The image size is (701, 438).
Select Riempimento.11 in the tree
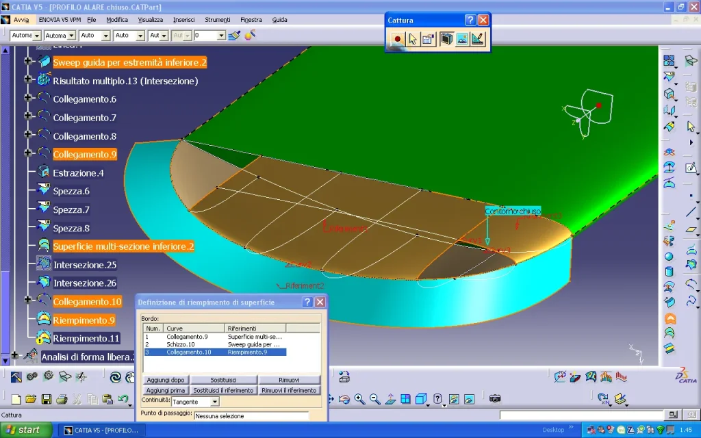point(86,338)
